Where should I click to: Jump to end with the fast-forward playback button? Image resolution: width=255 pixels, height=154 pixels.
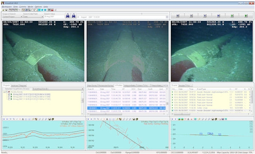(x=219, y=16)
